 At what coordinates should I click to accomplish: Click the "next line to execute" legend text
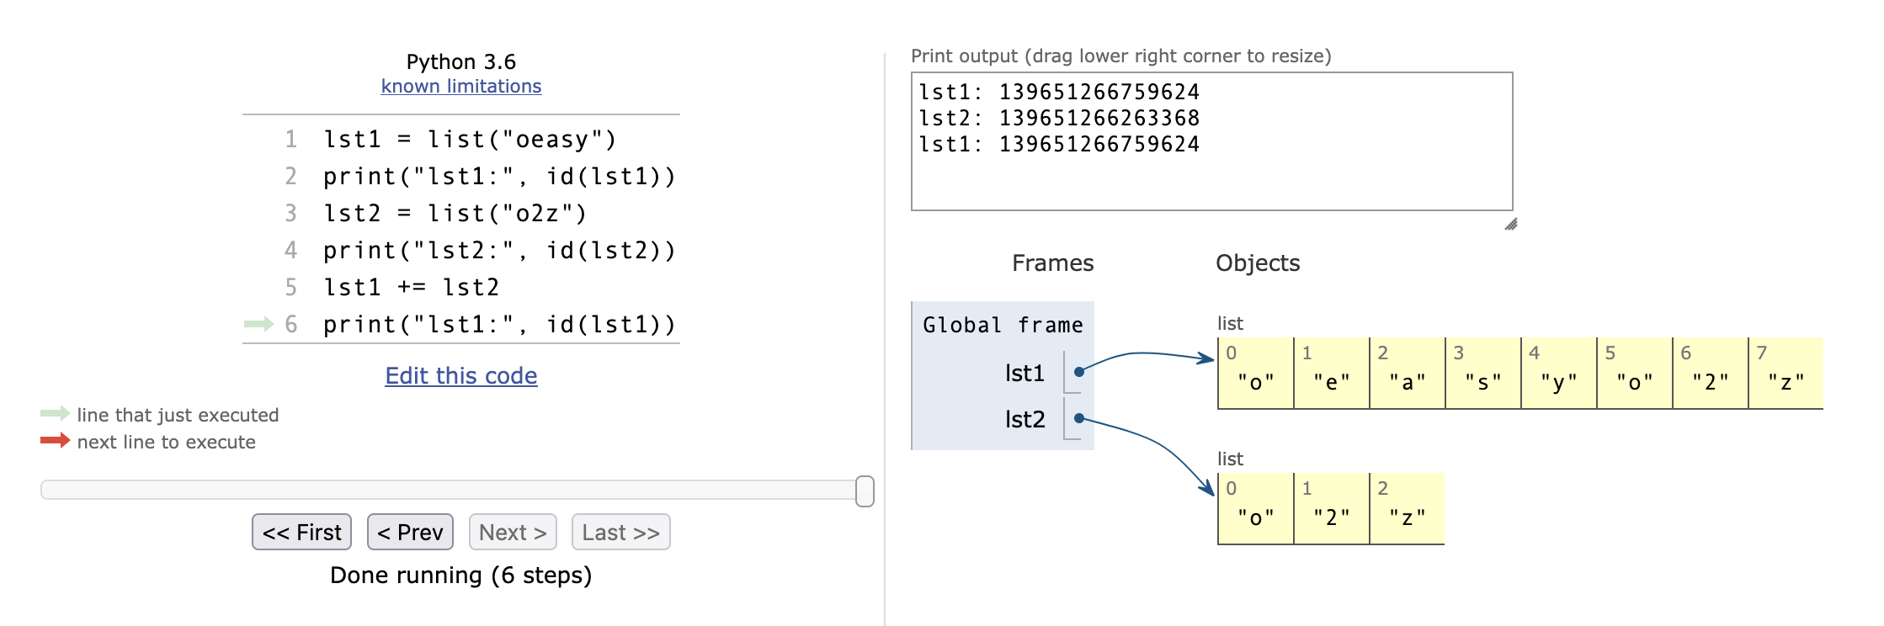(x=167, y=442)
